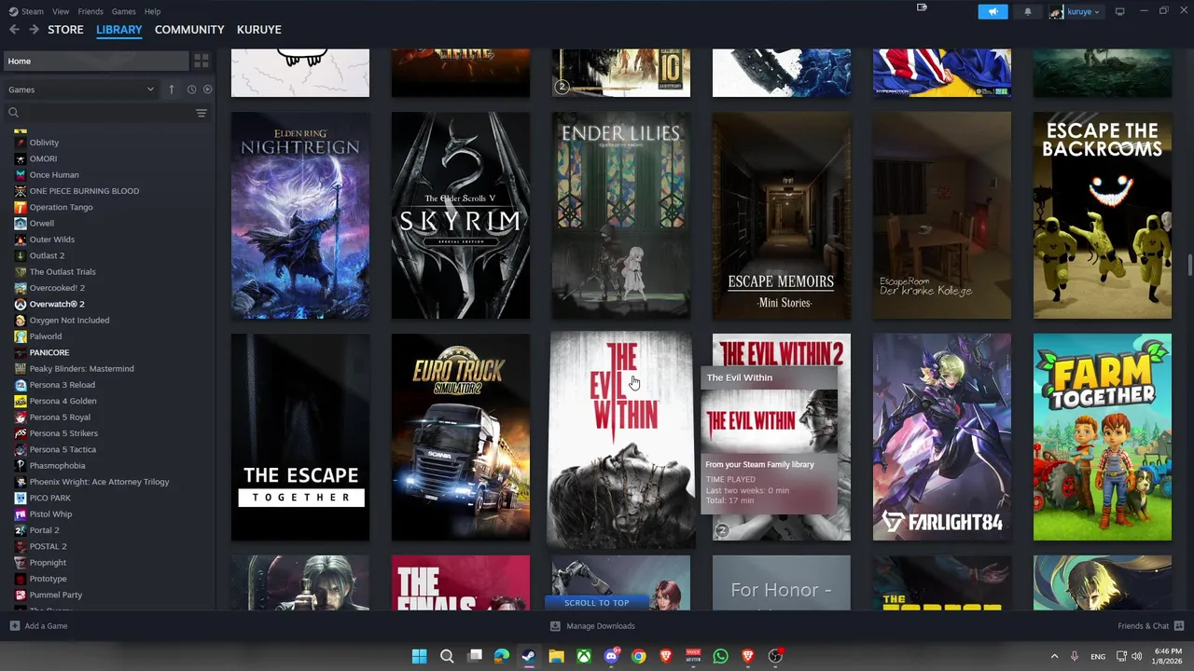Open Elden Ring Nightreign cover
Viewport: 1194px width, 671px height.
[x=300, y=215]
